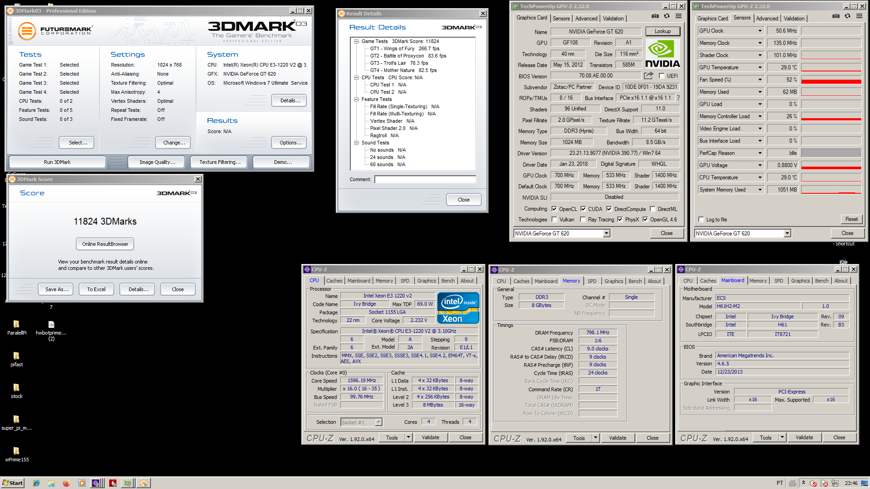Open Windows Explorer from the taskbar
Viewport: 870px width, 489px height.
[x=51, y=483]
